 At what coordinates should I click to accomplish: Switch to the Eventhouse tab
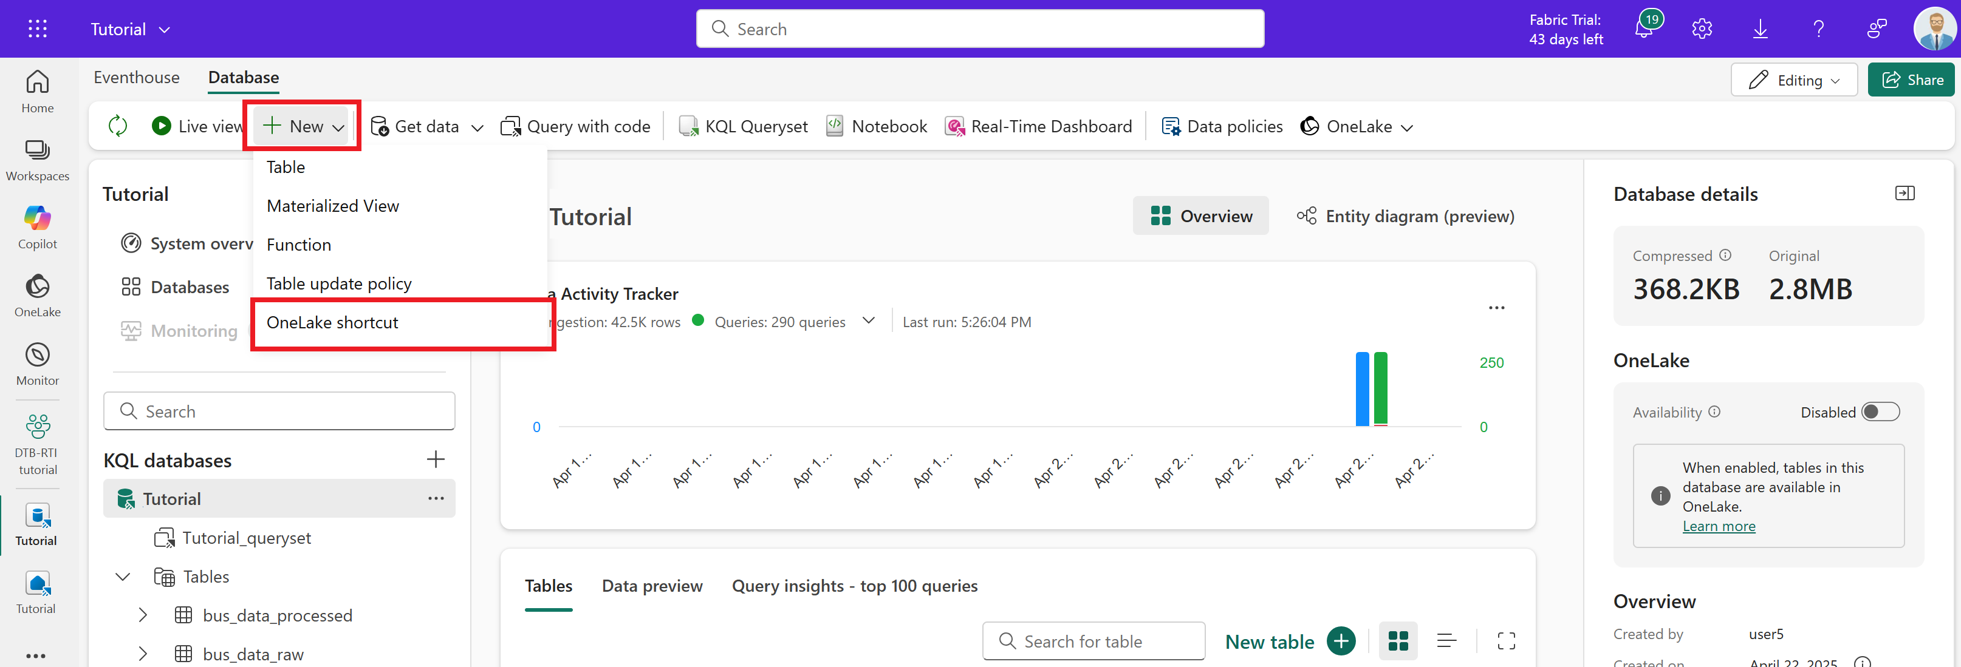[x=137, y=78]
